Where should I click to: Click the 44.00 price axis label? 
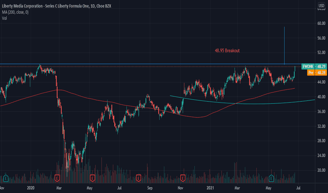pos(321,82)
